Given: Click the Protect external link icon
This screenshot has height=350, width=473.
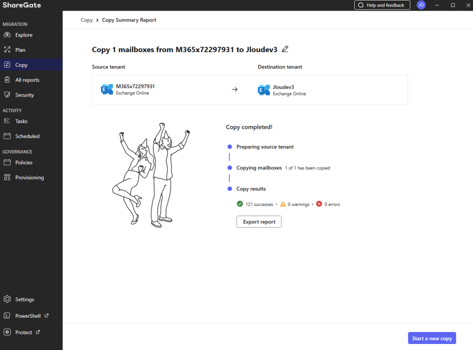Looking at the screenshot, I should [x=38, y=332].
